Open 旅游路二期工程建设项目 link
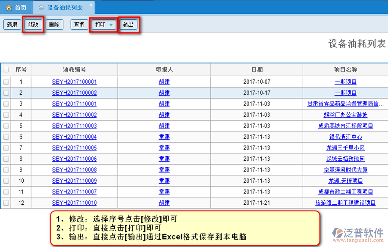 coord(345,203)
